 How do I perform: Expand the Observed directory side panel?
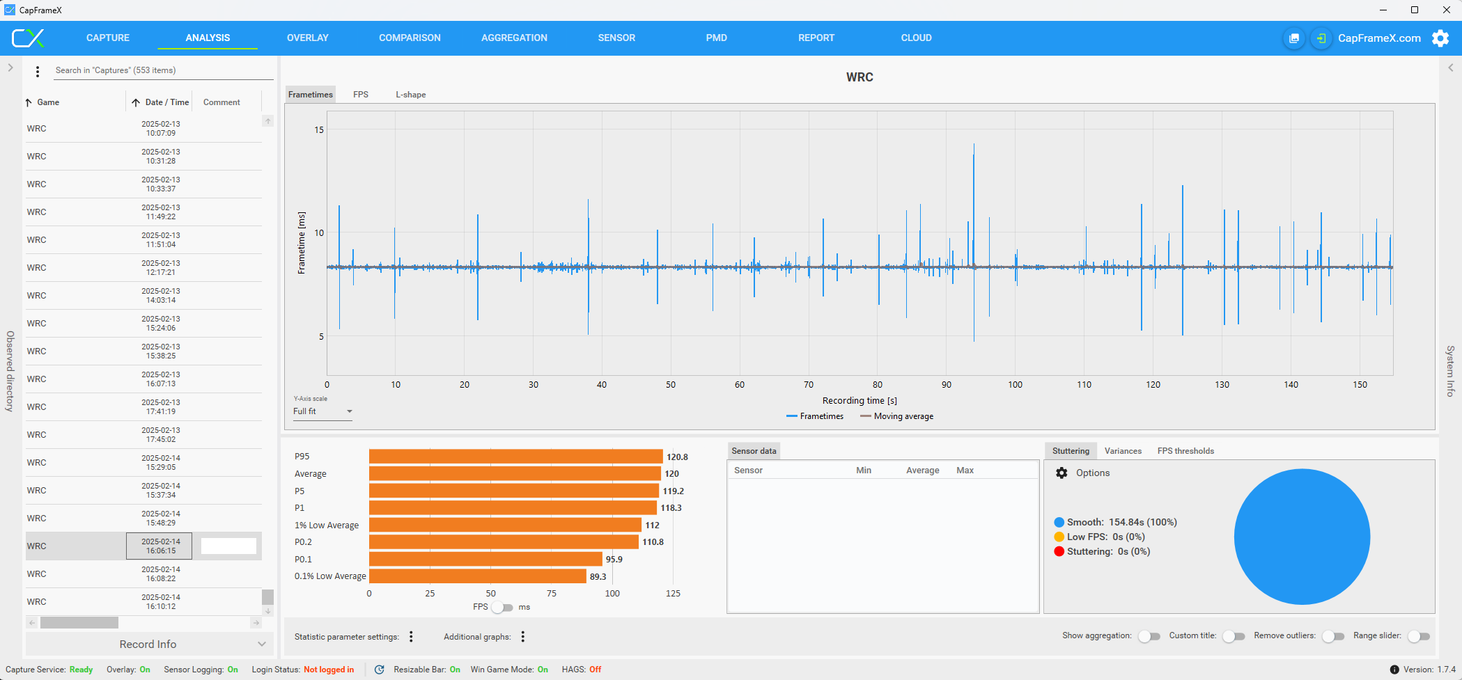point(10,68)
